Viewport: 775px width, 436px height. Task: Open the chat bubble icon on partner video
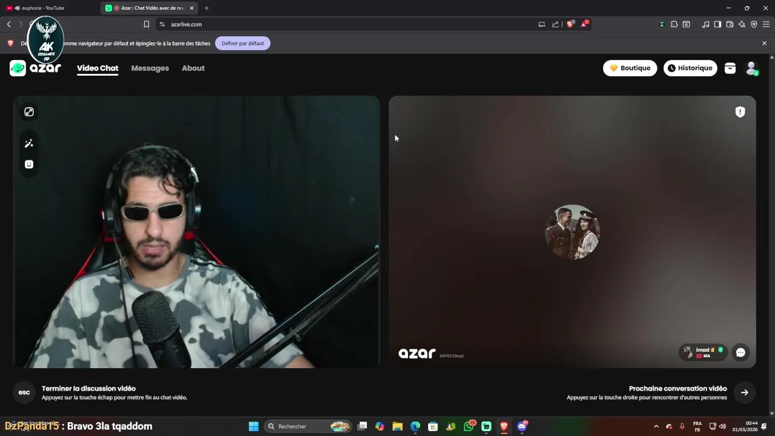point(740,352)
